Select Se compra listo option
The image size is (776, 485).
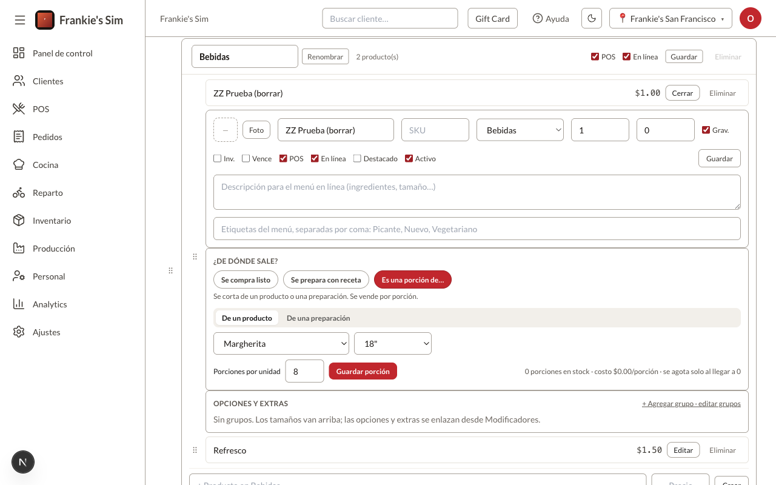click(246, 279)
